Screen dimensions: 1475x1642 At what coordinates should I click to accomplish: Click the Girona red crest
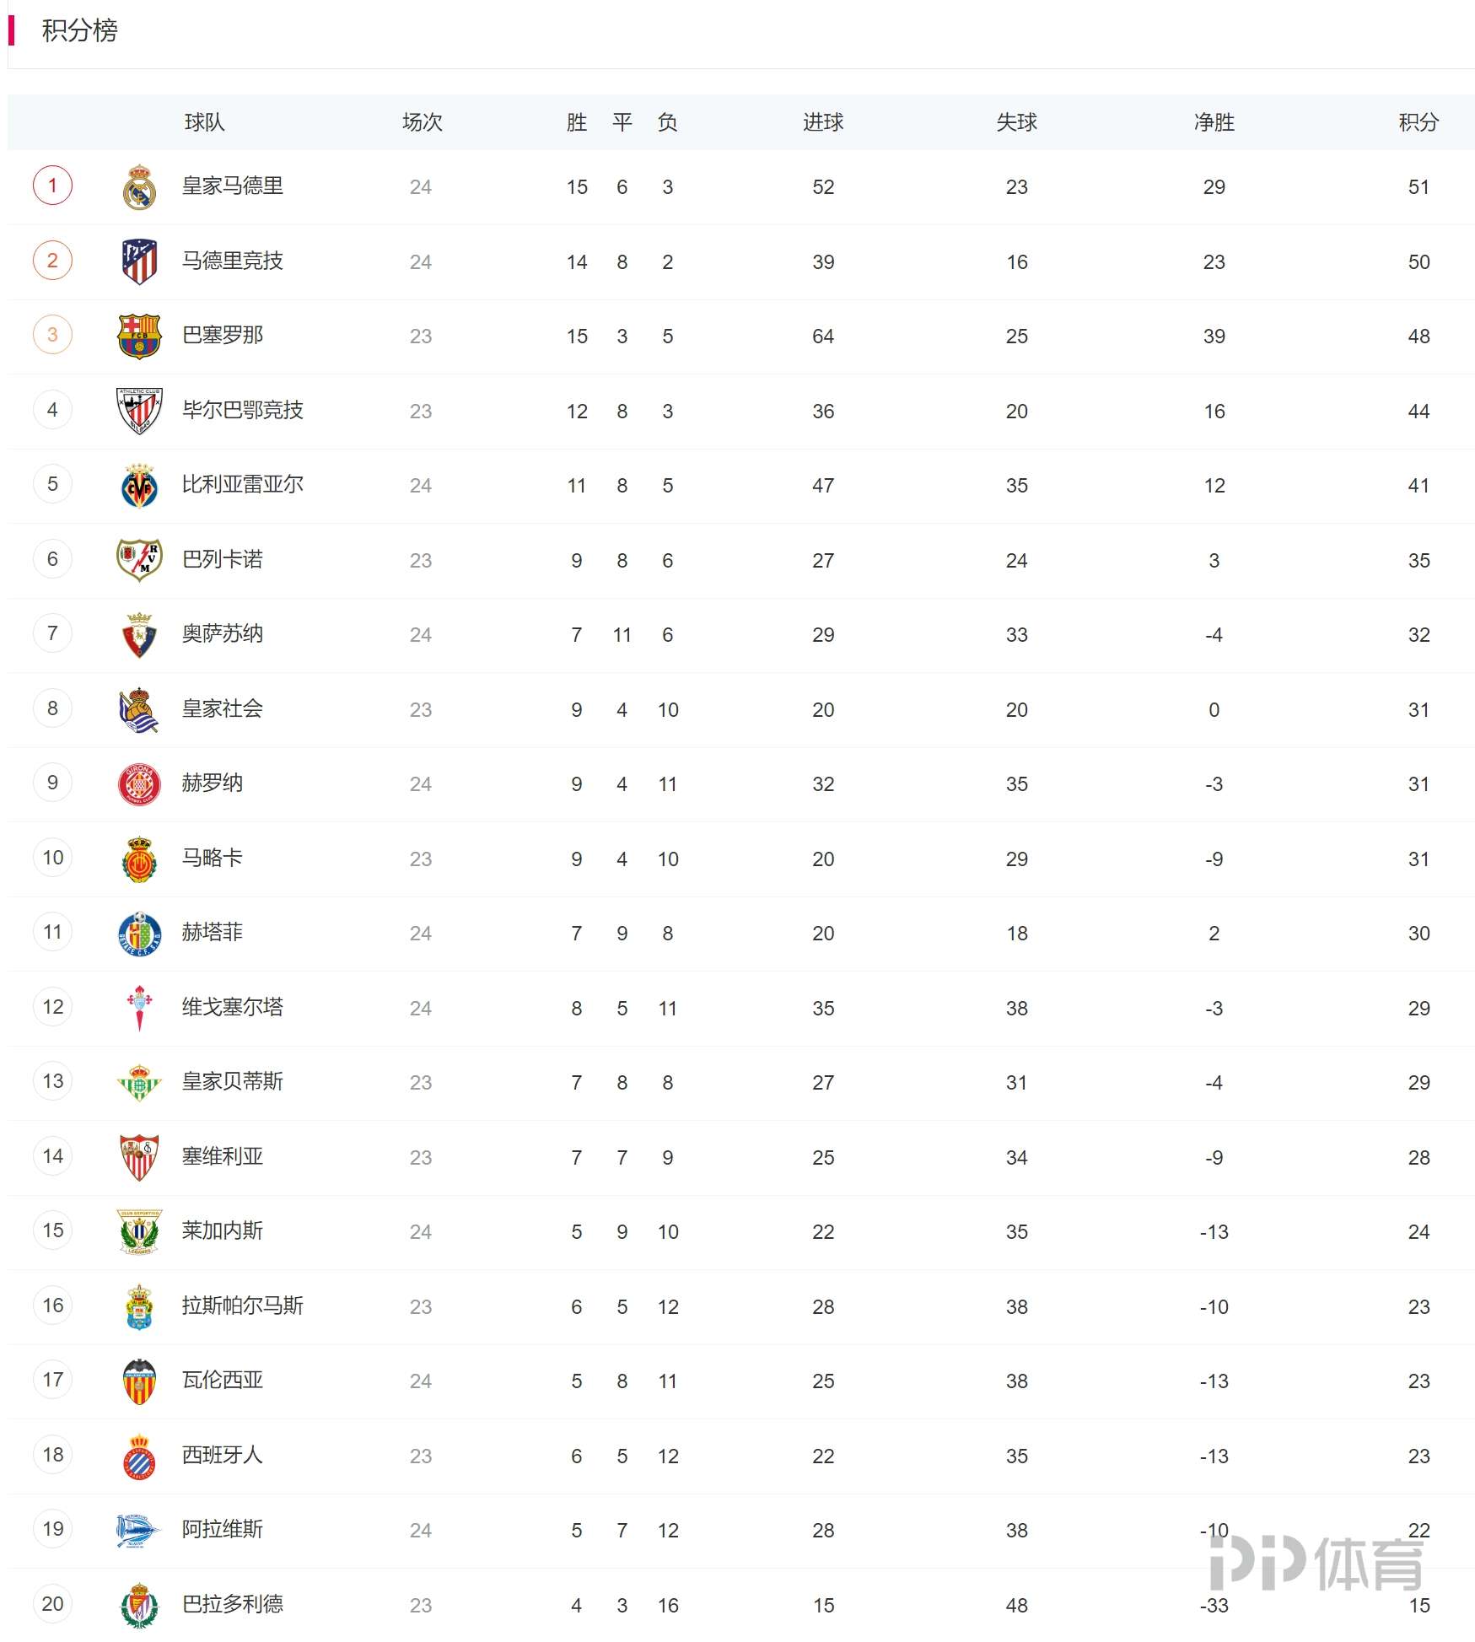(139, 784)
